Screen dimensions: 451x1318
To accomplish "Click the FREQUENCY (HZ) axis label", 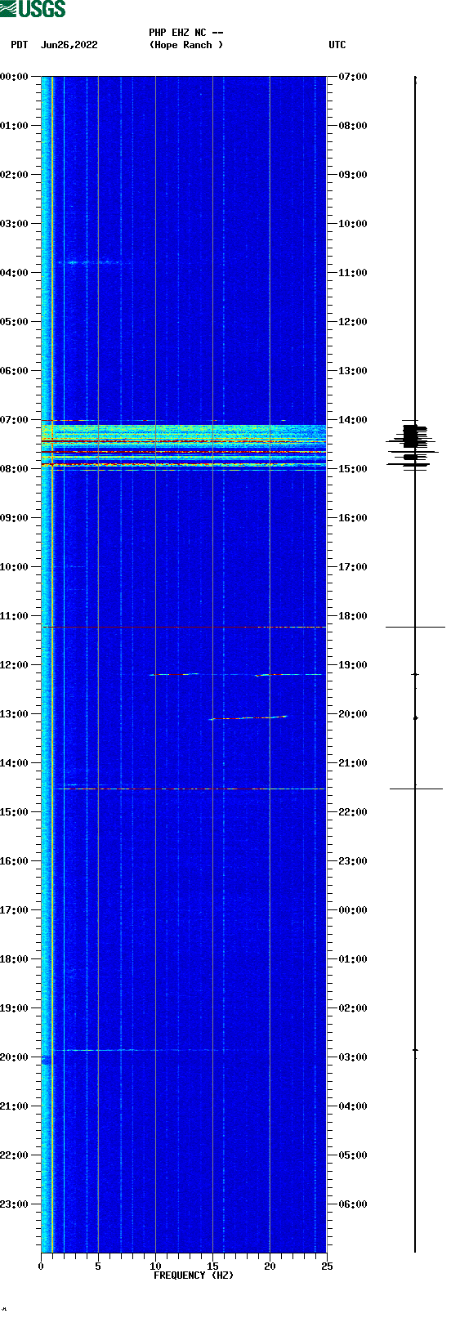I will [194, 1276].
